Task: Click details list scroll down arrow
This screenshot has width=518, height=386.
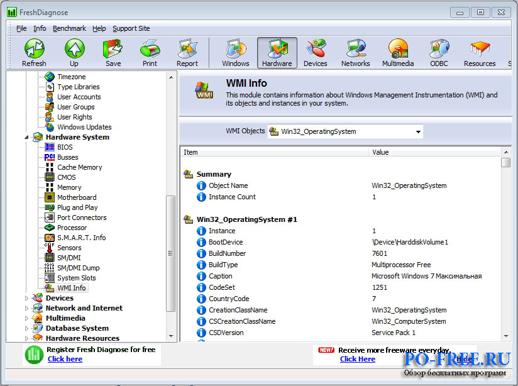Action: pos(506,336)
